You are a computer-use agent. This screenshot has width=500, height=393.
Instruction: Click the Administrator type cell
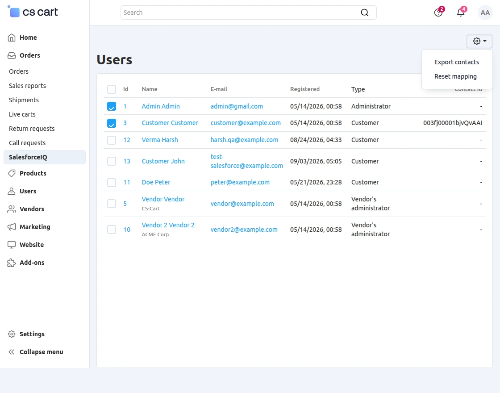tap(371, 106)
